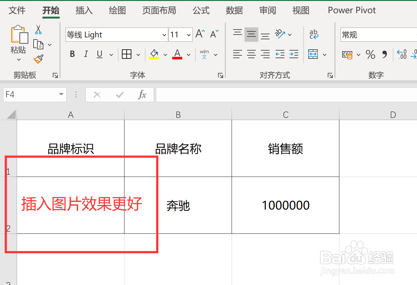Open the 字体 group dialog launcher

[221, 75]
